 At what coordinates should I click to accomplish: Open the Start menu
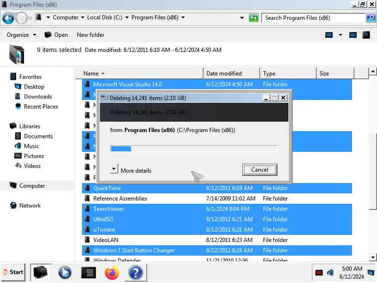(x=14, y=273)
